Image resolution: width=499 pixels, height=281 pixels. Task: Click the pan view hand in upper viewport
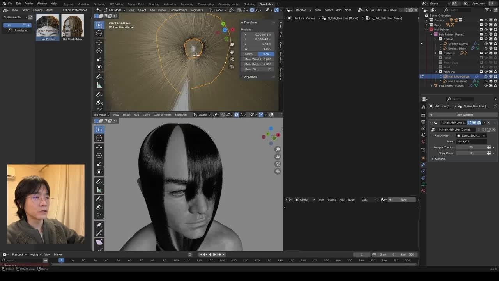click(x=232, y=52)
